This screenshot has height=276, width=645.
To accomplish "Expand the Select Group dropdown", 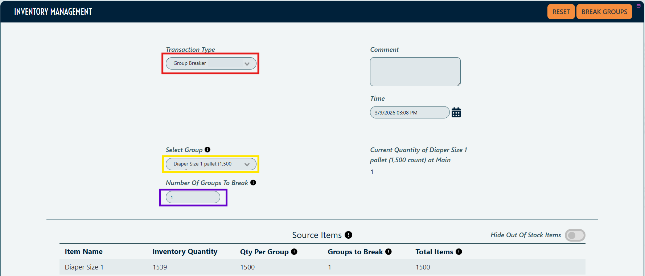I will [x=211, y=164].
